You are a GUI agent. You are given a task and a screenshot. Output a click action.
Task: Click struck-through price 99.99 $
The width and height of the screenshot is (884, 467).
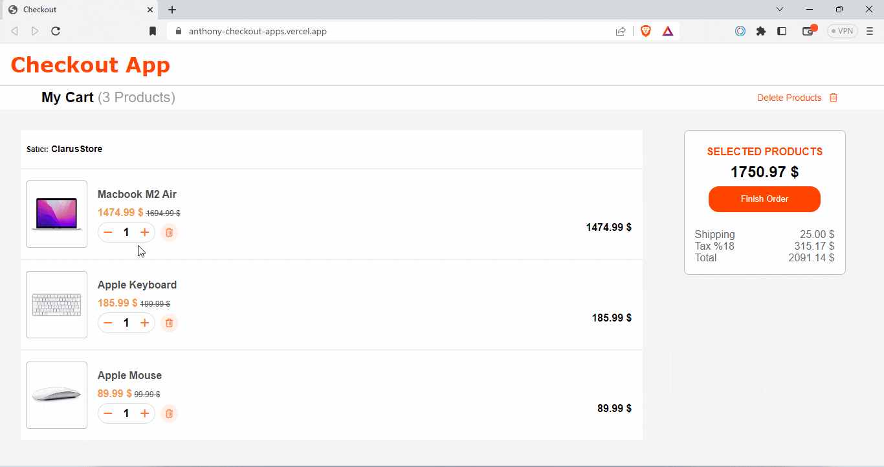[147, 394]
